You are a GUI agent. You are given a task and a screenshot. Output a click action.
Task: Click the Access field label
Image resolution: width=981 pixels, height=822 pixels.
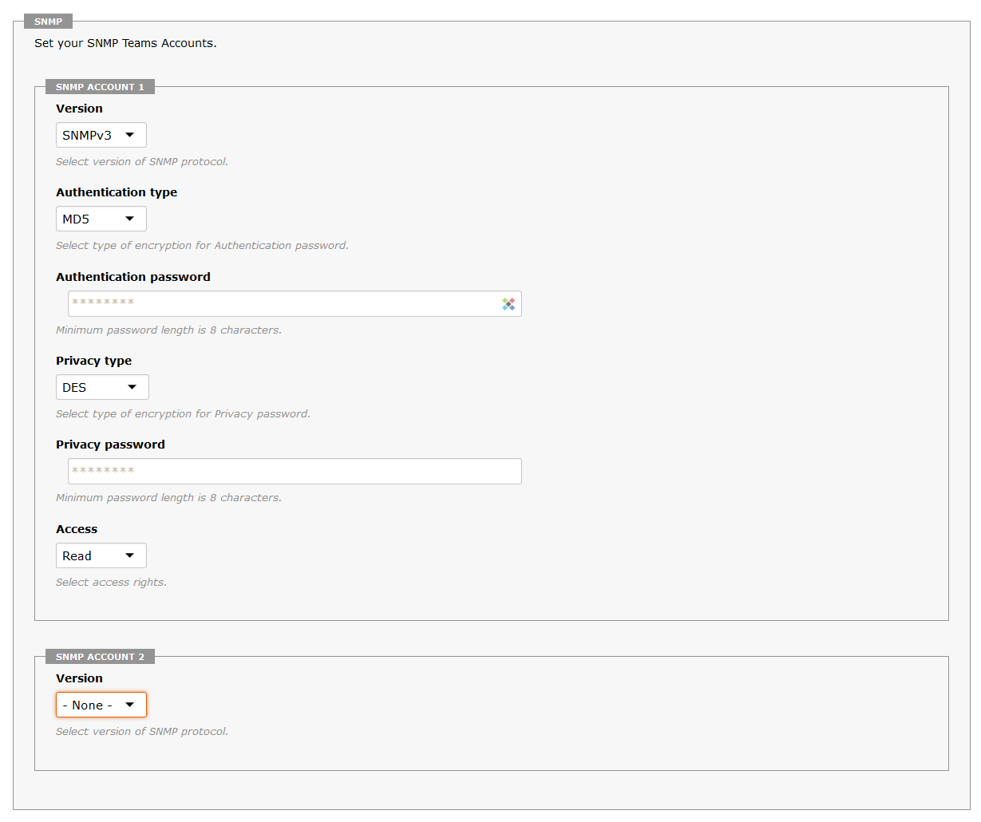(x=77, y=529)
